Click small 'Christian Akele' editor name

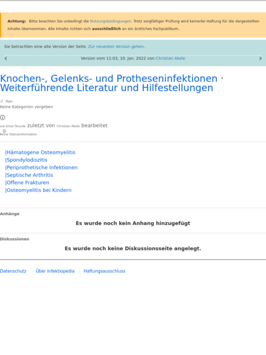coord(68,126)
